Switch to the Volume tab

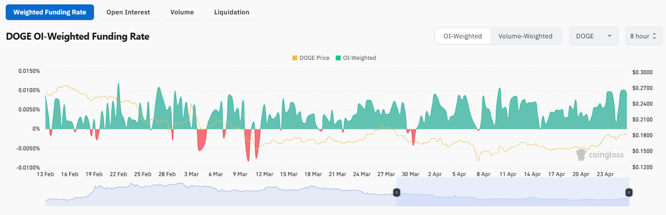pyautogui.click(x=182, y=12)
